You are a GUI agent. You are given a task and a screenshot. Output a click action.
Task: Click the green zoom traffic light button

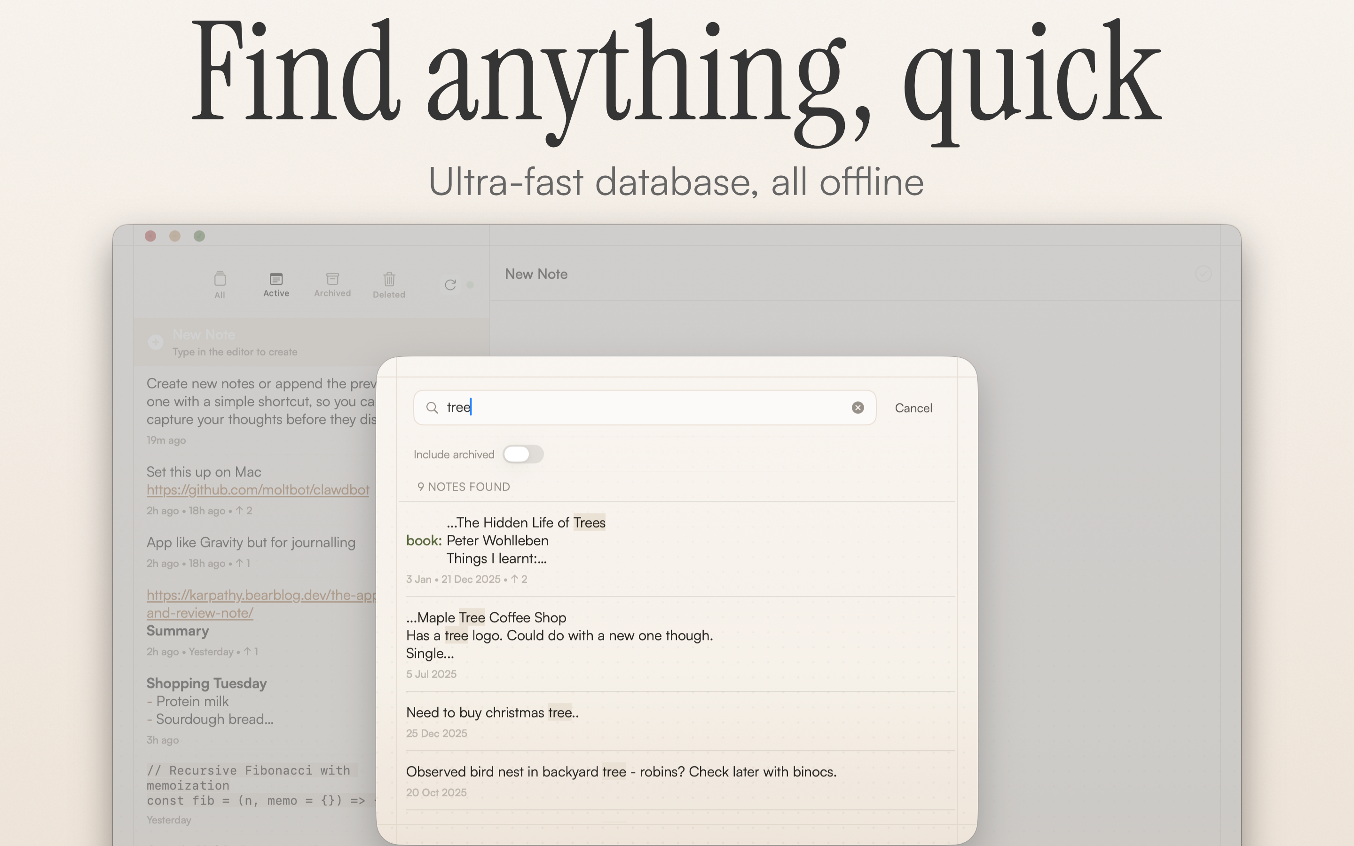199,235
